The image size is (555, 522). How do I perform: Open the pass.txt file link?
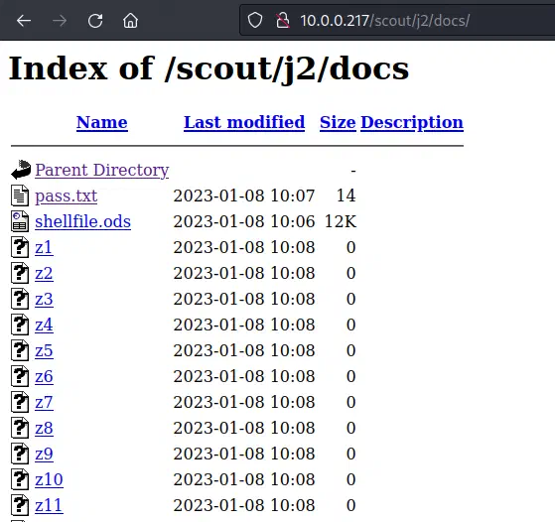click(x=67, y=196)
